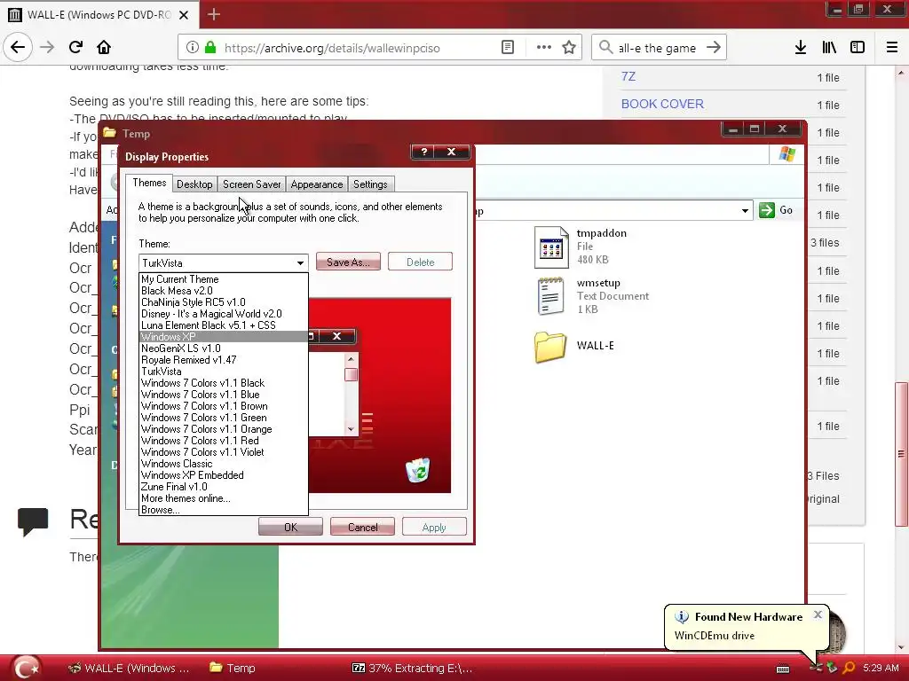Close the WALL-E browser tab
The image size is (909, 681).
click(184, 15)
